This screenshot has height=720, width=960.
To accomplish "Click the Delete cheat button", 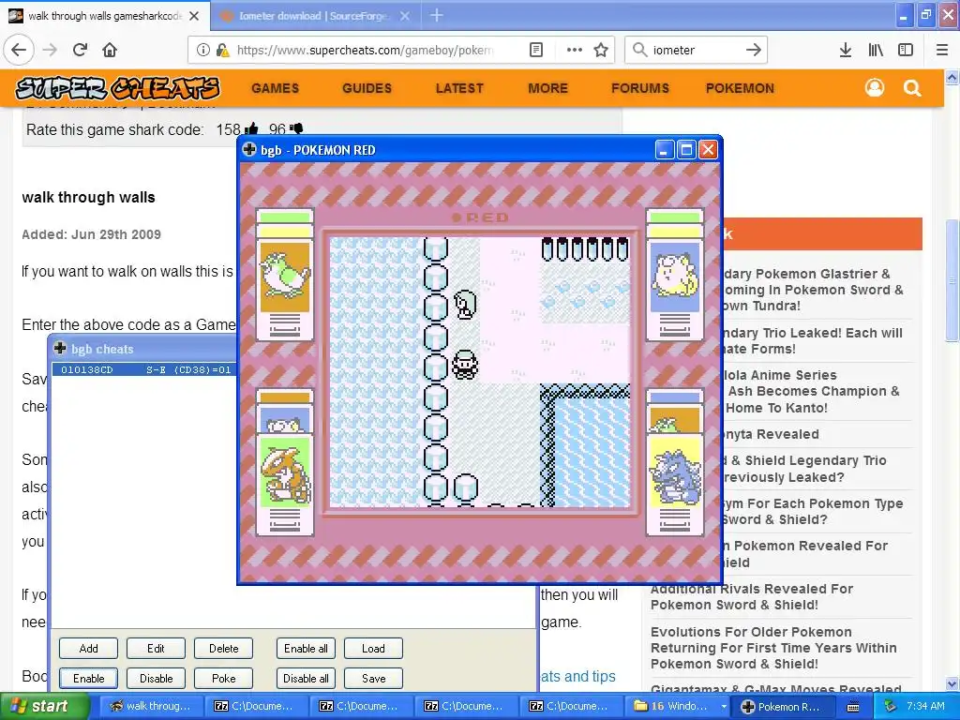I will 223,649.
